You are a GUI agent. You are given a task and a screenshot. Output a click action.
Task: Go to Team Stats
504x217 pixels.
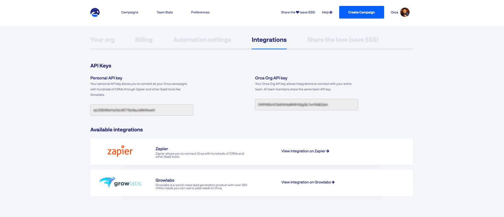[165, 12]
